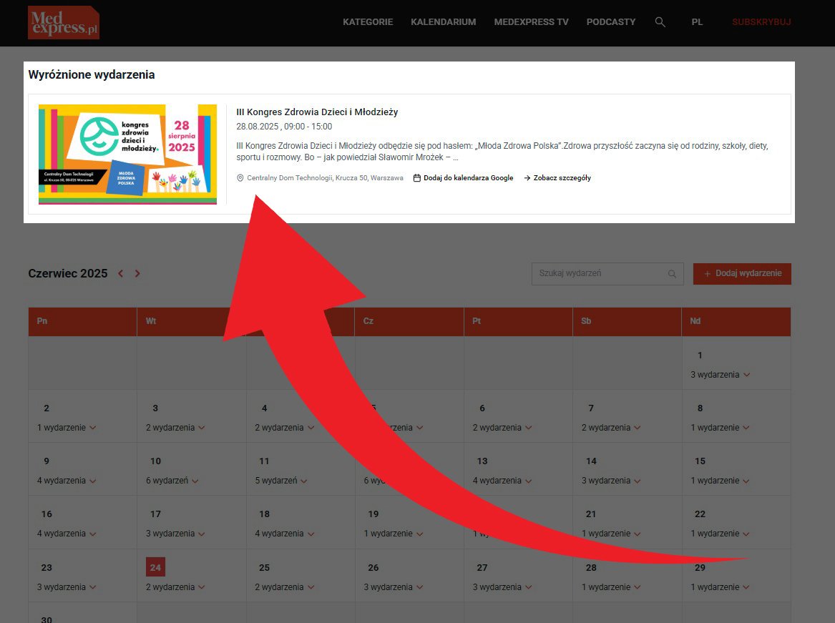Expand the 3 wydarzenia list for June 14
Screen dimensions: 835x623
coord(611,480)
